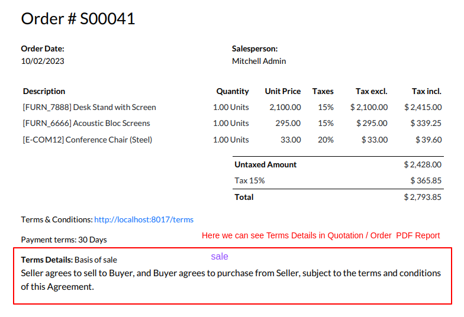Screen dimensions: 464x317
Task: Select the Mitchell Admin salesperson name
Action: [259, 61]
